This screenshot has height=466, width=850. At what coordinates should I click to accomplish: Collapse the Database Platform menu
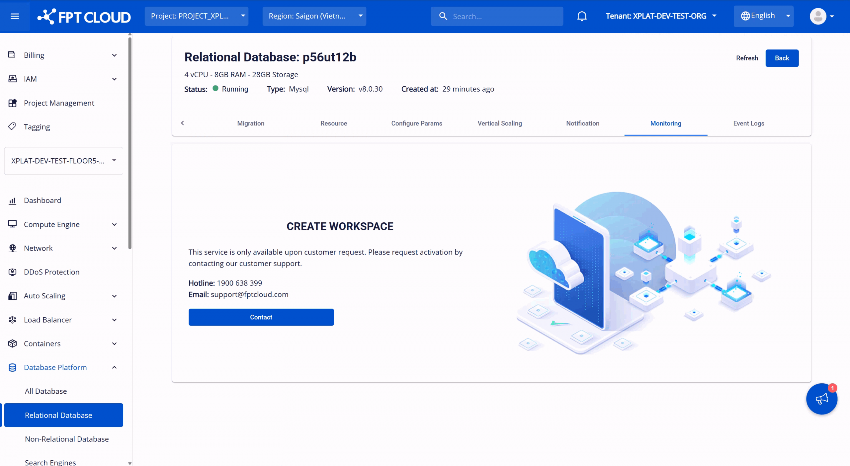pyautogui.click(x=114, y=367)
